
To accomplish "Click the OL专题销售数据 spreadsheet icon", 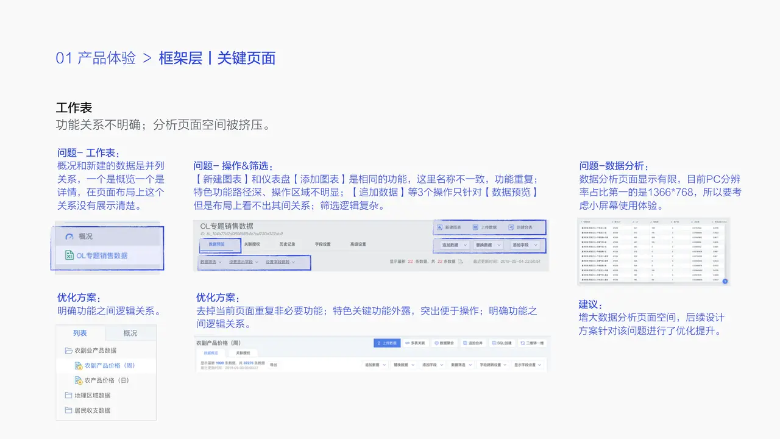I will pyautogui.click(x=69, y=255).
